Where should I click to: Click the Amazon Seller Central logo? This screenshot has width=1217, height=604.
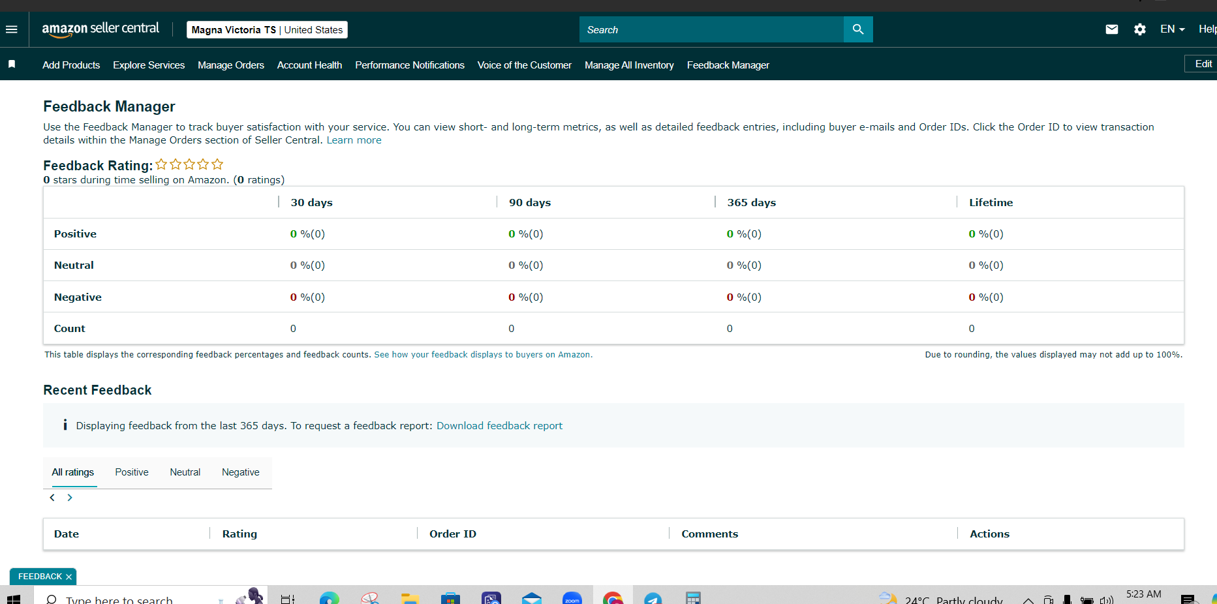click(100, 29)
